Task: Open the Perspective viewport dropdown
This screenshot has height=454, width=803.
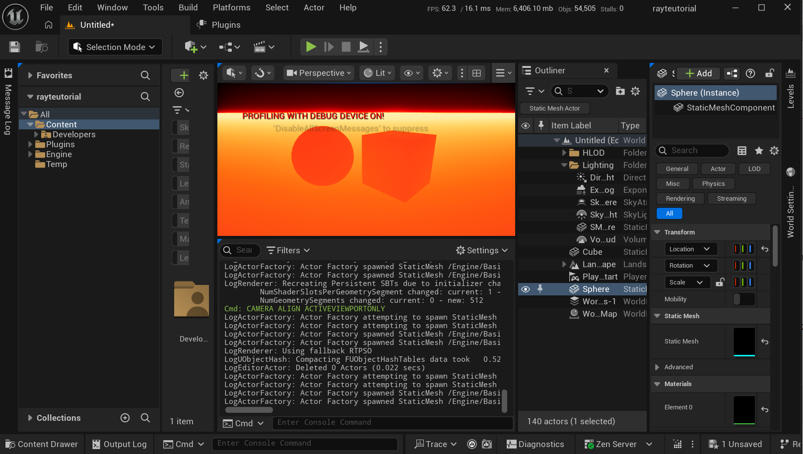Action: click(319, 73)
